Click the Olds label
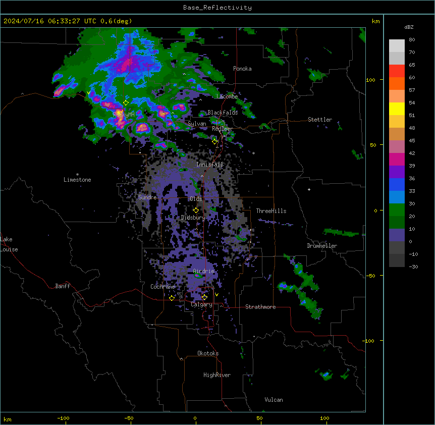435x425 pixels. [x=196, y=199]
